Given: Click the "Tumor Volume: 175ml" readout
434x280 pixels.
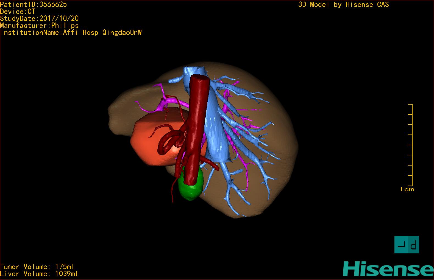Looking at the screenshot, I should pos(37,267).
